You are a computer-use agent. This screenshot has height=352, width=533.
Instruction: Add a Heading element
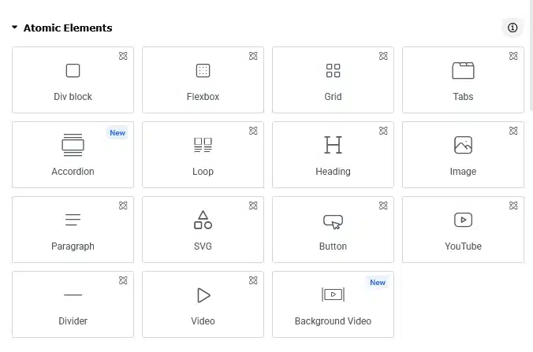pyautogui.click(x=333, y=155)
